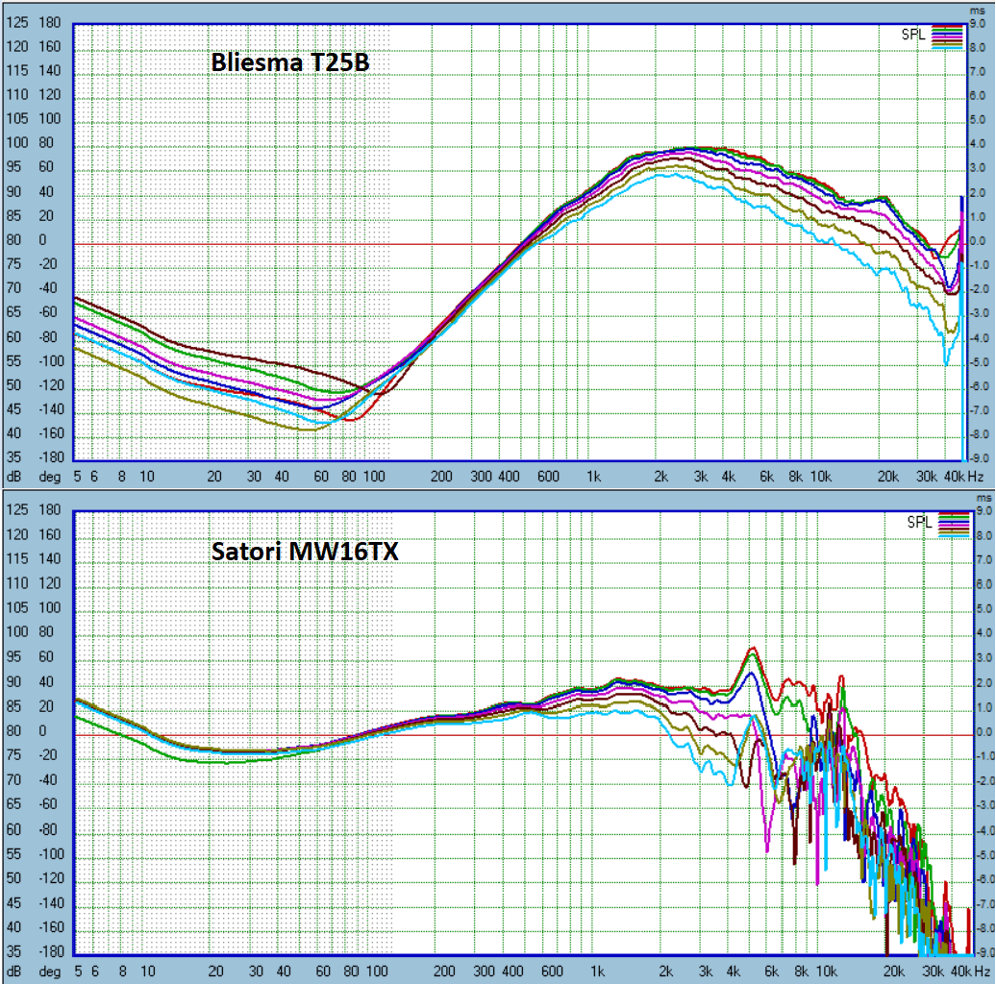Click the '180' degree label atop Bliesma chart
Viewport: 996px width, 984px height.
point(50,22)
